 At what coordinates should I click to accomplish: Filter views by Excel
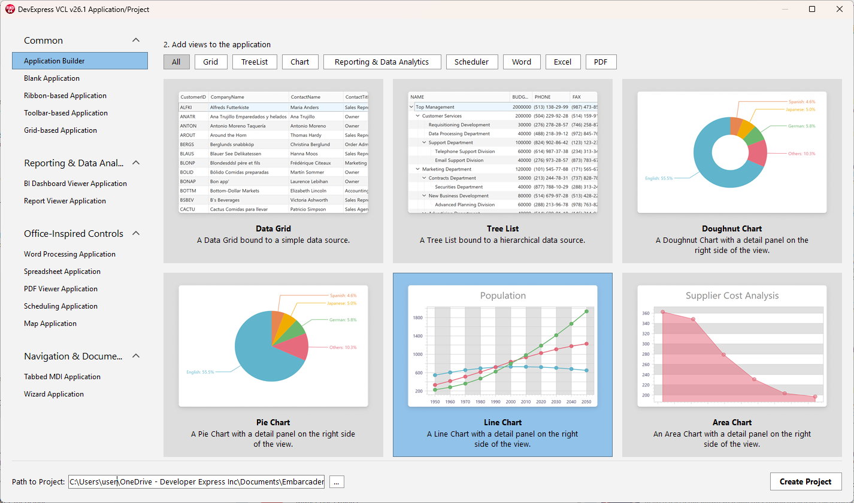click(562, 62)
